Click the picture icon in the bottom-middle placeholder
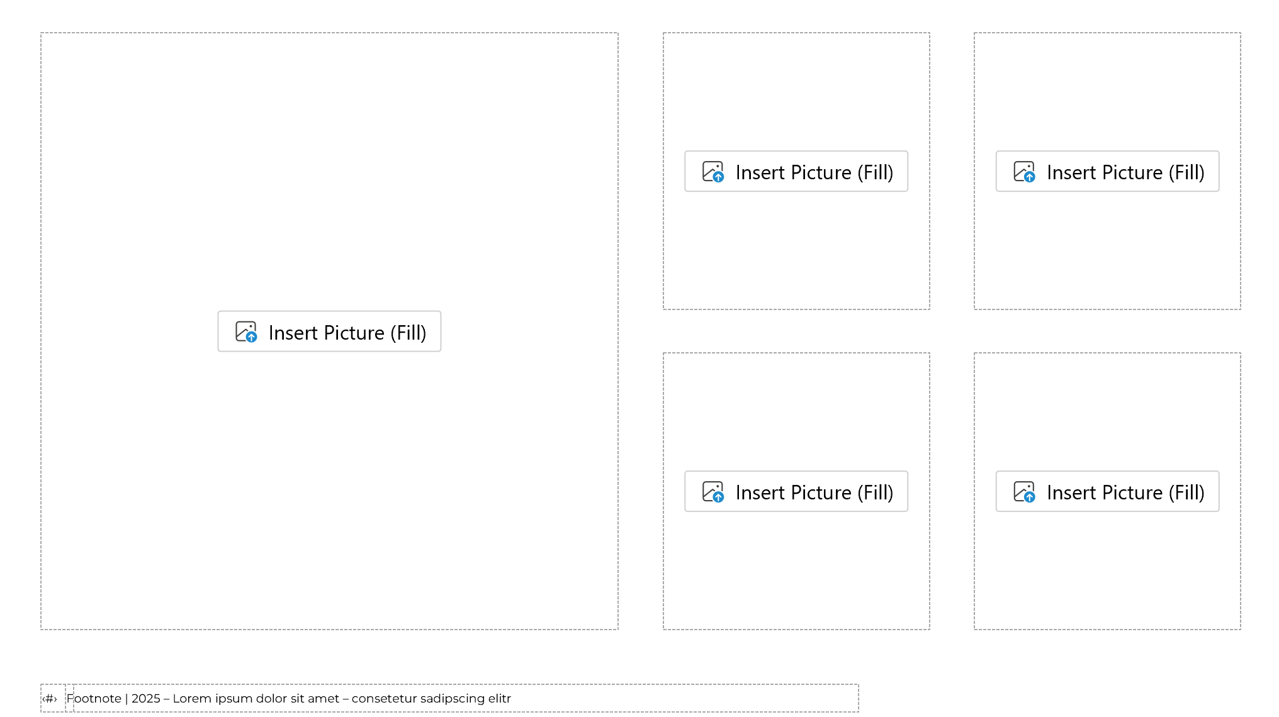The width and height of the screenshot is (1279, 717). pos(713,492)
